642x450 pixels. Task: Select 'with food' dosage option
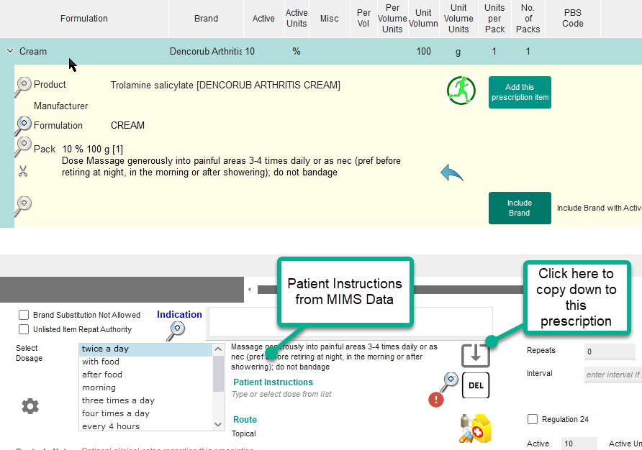click(145, 362)
